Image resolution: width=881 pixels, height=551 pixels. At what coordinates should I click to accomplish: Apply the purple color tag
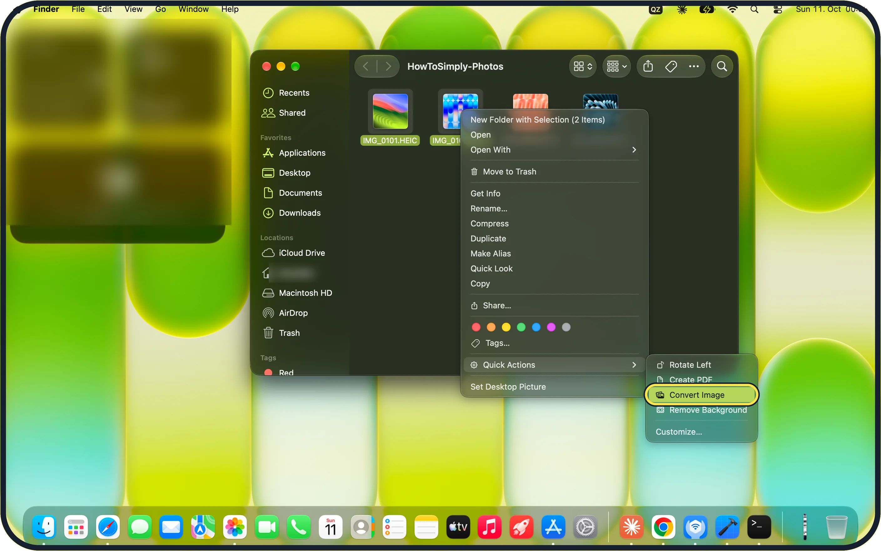click(x=551, y=327)
